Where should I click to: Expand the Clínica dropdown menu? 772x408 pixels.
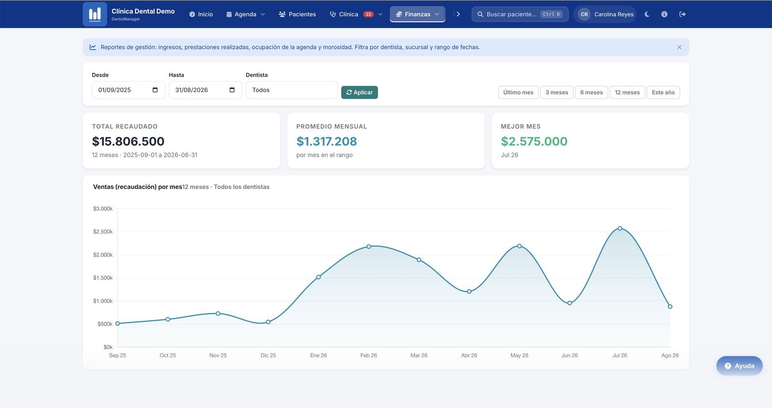356,14
